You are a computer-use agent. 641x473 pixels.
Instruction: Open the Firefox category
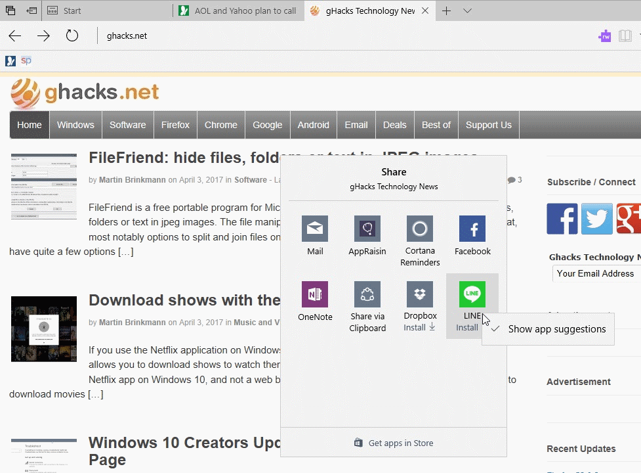coord(175,125)
